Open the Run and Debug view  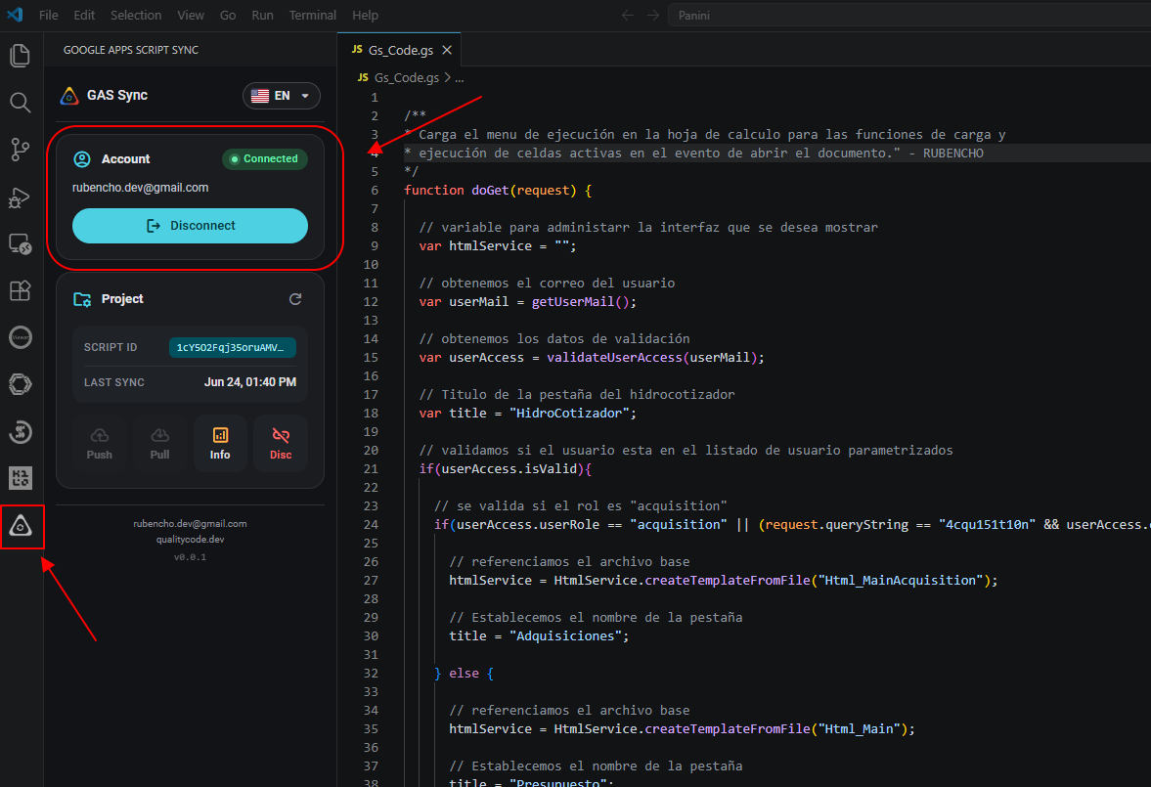[20, 197]
